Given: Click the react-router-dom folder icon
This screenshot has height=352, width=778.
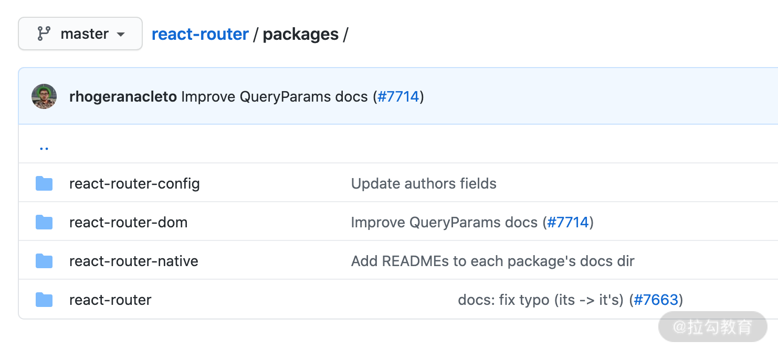Looking at the screenshot, I should [x=44, y=223].
